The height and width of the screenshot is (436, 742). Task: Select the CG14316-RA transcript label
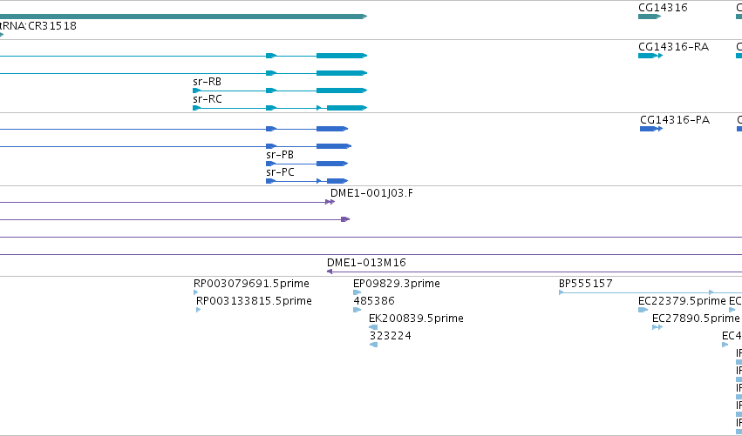673,47
